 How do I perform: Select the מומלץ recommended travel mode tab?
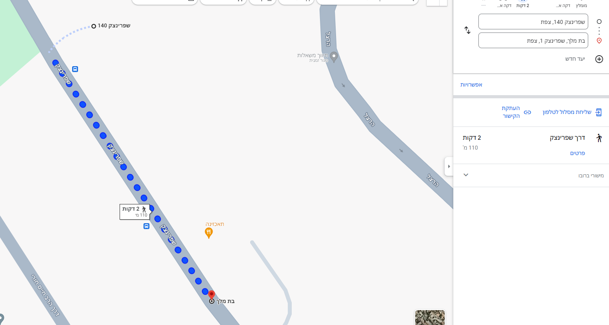[x=582, y=4]
